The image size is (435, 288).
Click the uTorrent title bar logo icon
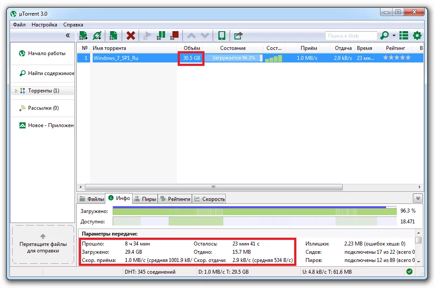[x=13, y=14]
